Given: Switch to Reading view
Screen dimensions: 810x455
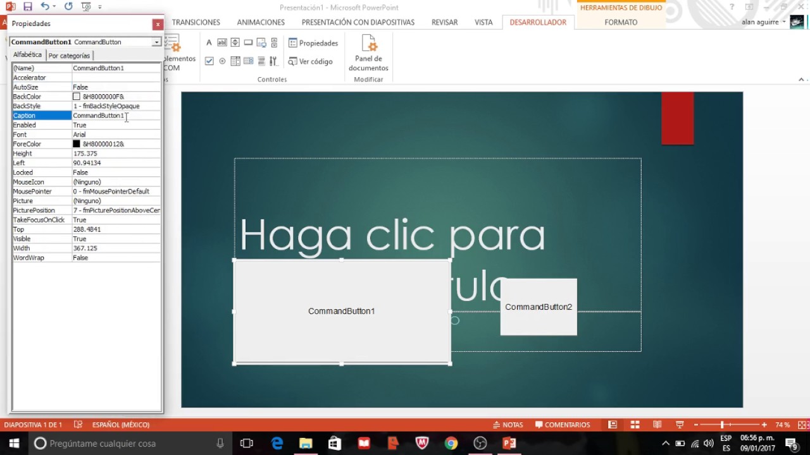Looking at the screenshot, I should (x=657, y=425).
